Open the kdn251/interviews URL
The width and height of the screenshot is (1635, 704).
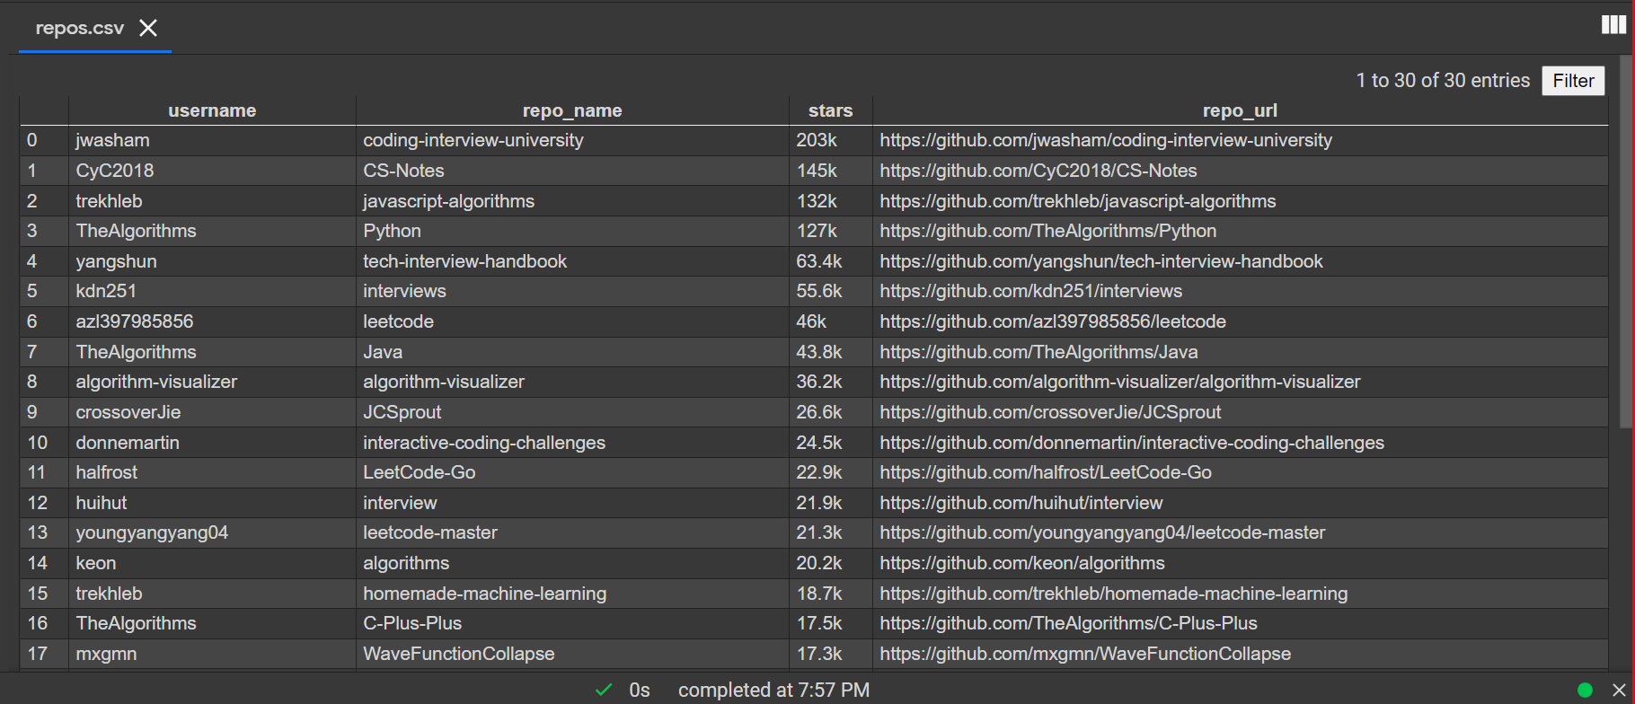tap(1031, 291)
